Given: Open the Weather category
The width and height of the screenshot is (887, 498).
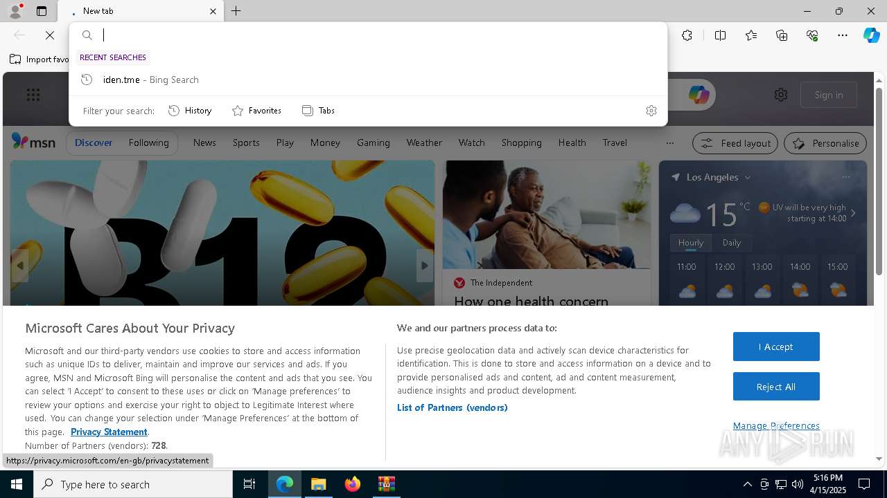Looking at the screenshot, I should click(424, 142).
